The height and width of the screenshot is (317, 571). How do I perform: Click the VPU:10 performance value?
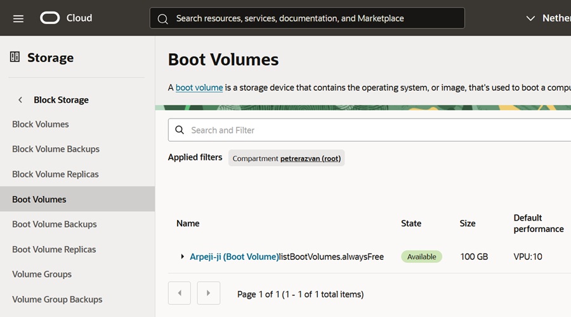click(528, 257)
